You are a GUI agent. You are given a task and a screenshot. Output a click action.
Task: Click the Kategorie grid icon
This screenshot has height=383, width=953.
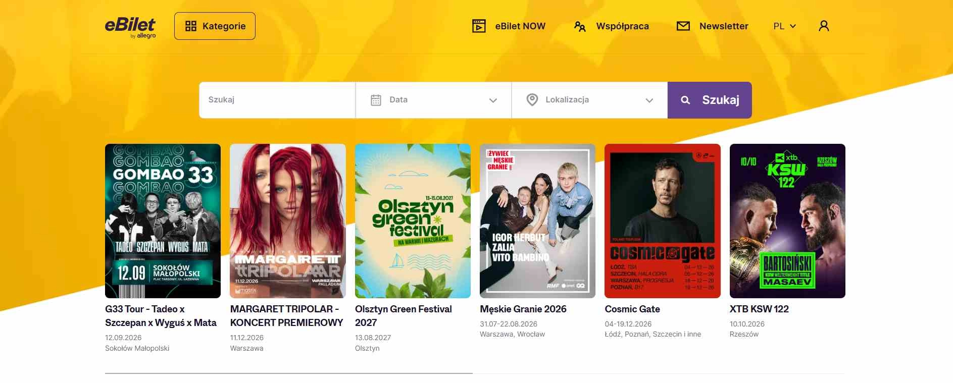point(190,26)
